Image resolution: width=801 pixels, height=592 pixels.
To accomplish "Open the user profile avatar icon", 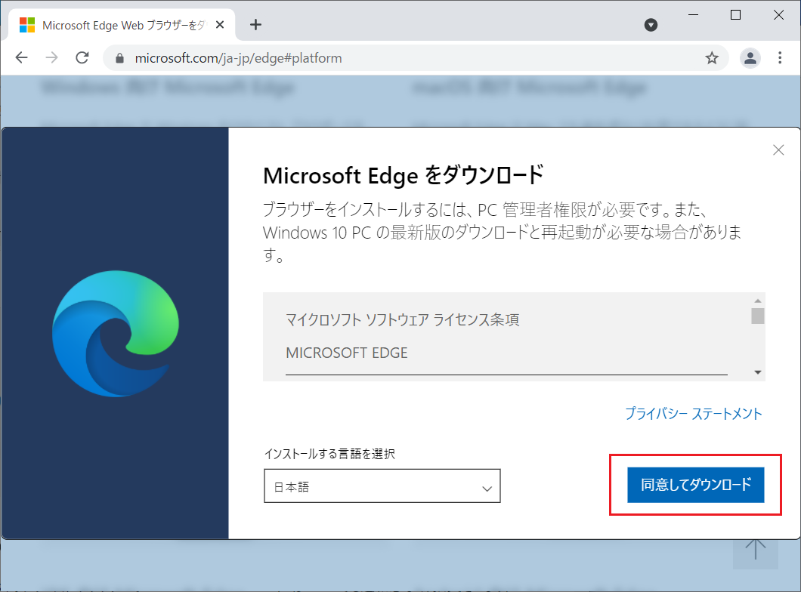I will pyautogui.click(x=750, y=58).
